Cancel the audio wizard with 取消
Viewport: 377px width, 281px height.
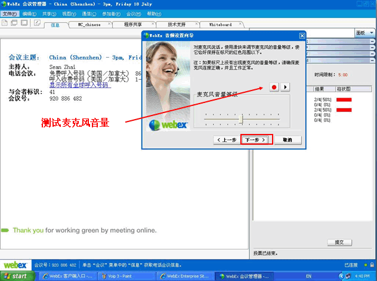pyautogui.click(x=288, y=140)
